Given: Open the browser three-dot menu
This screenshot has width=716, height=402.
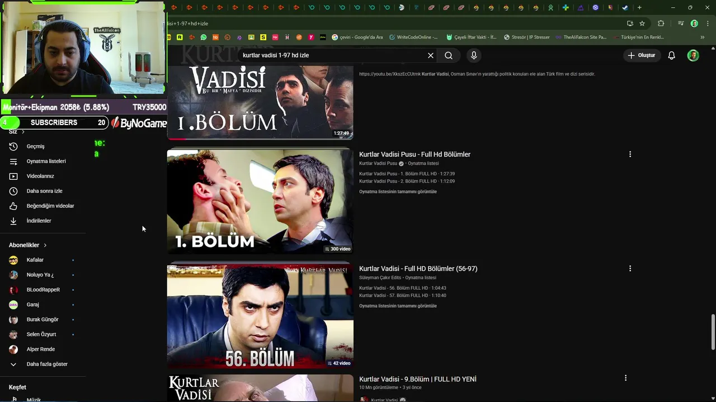Looking at the screenshot, I should point(706,23).
